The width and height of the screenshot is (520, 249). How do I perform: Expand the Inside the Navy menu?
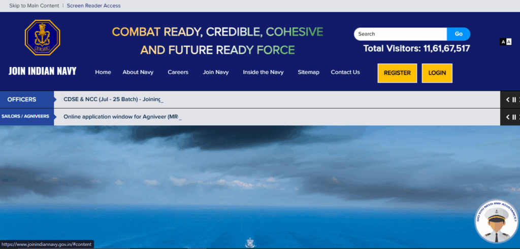[263, 73]
